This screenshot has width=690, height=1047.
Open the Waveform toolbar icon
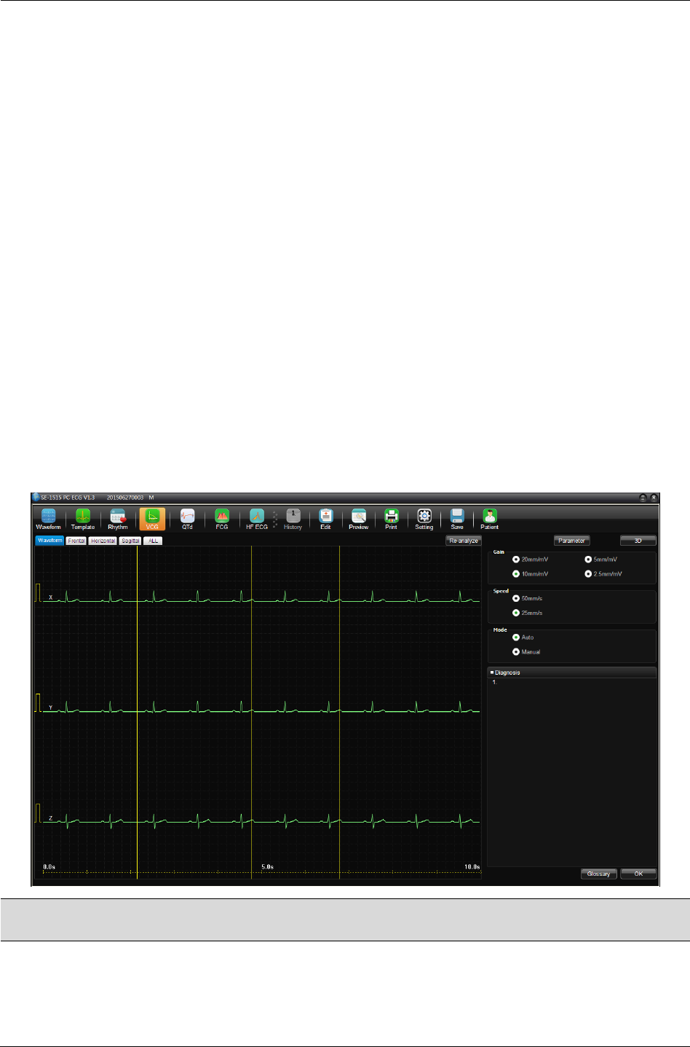coord(48,519)
